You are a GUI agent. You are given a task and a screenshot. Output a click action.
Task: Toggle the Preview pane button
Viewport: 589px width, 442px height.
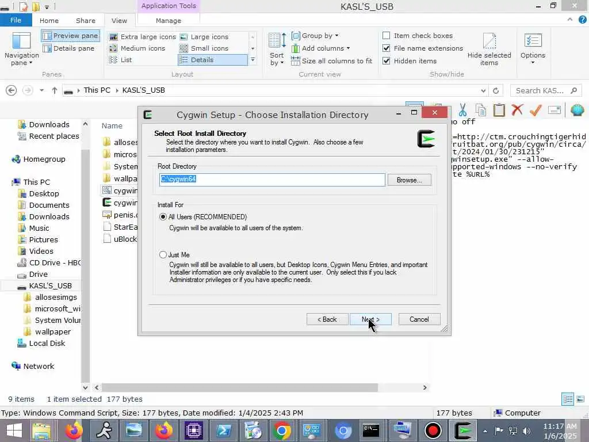(70, 36)
